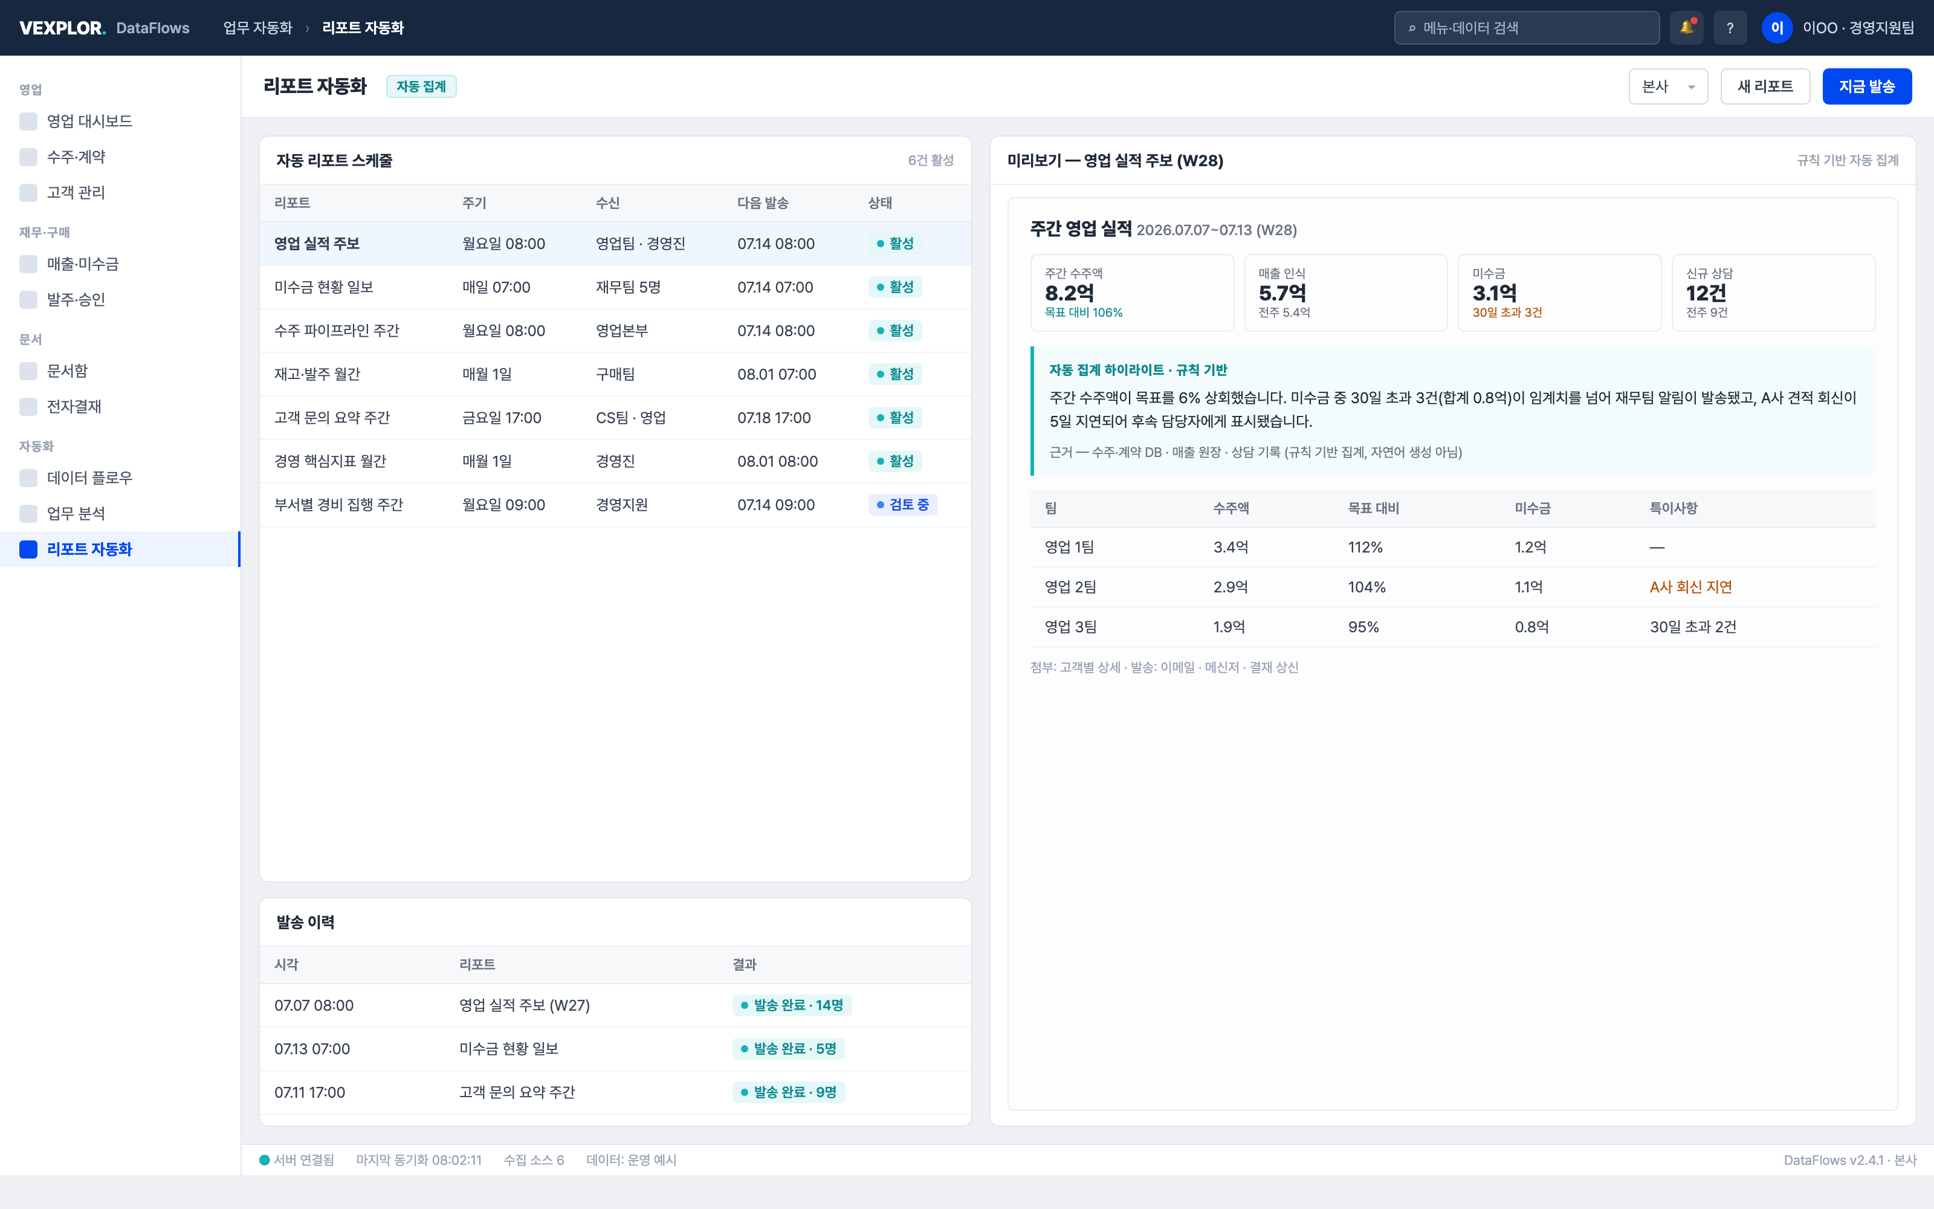Open the user avatar 이 circle

1777,28
